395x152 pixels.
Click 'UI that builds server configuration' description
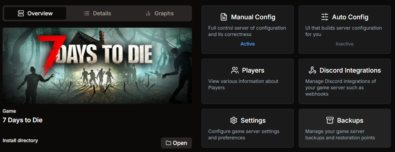[x=344, y=31]
